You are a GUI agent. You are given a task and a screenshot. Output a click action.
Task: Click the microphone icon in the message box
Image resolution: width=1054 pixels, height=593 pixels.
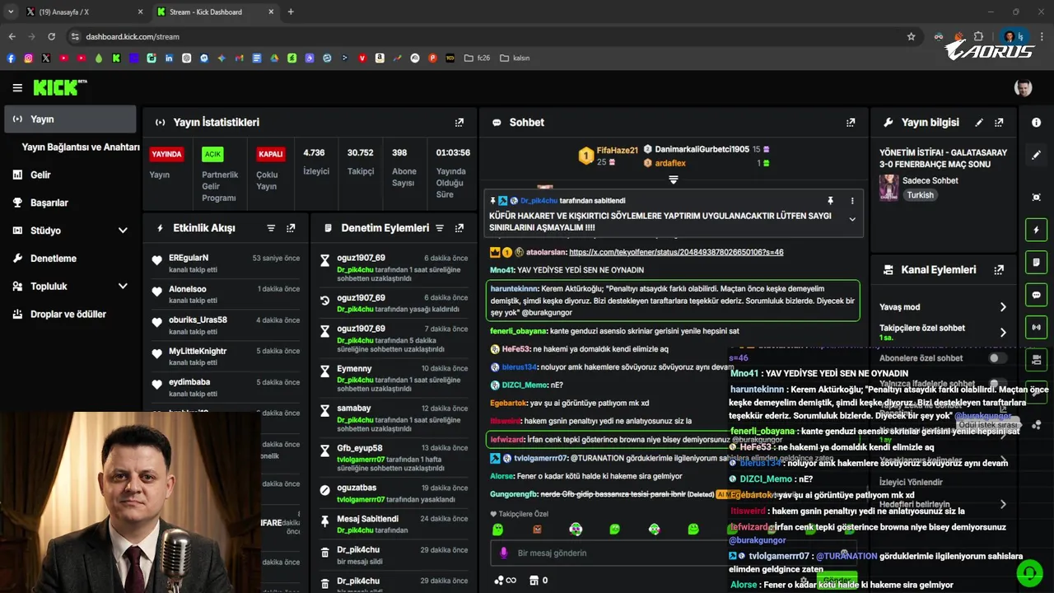click(x=504, y=553)
